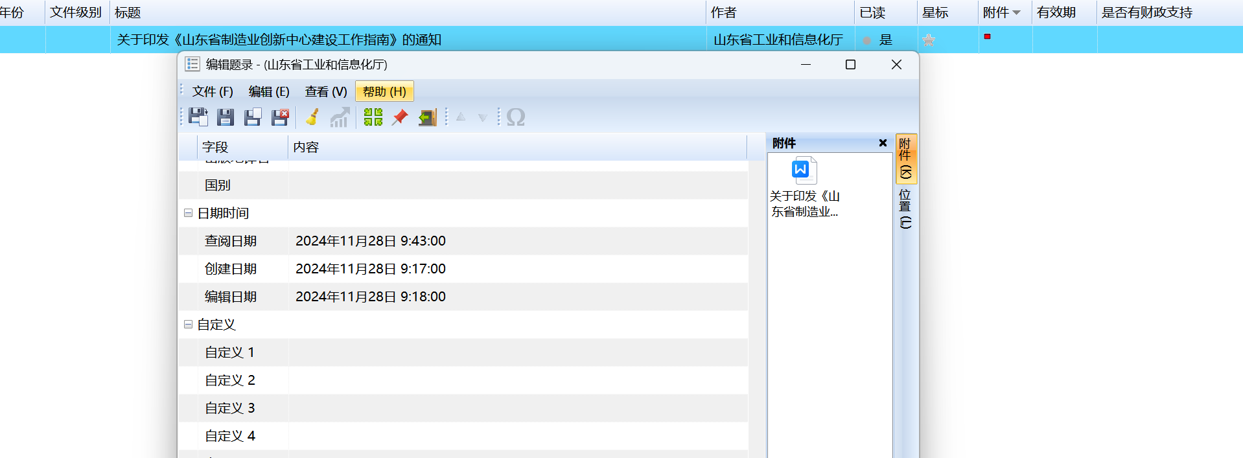
Task: Click the Omega special character icon
Action: point(516,117)
